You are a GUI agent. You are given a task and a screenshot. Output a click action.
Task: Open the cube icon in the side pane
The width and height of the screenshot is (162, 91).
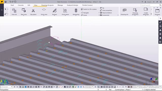coord(160,38)
